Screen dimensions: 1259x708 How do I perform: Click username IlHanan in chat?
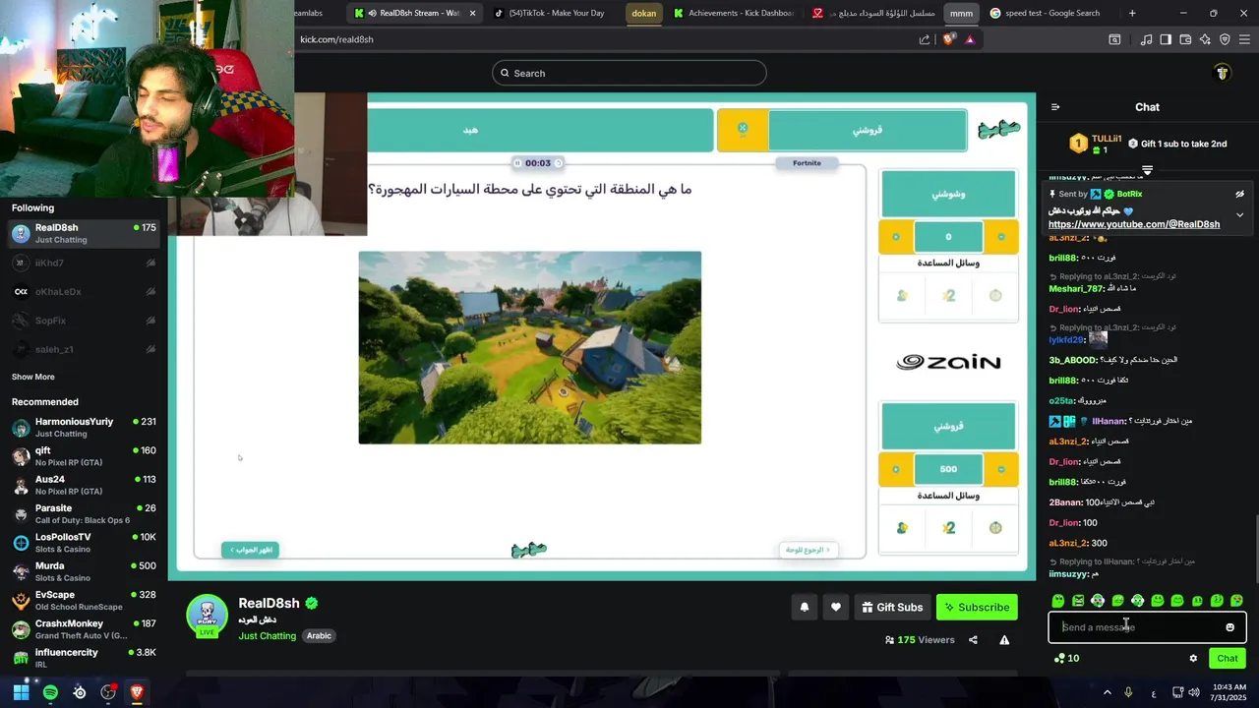pyautogui.click(x=1109, y=421)
